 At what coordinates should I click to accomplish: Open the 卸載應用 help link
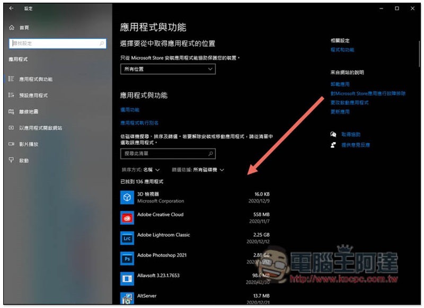point(340,84)
